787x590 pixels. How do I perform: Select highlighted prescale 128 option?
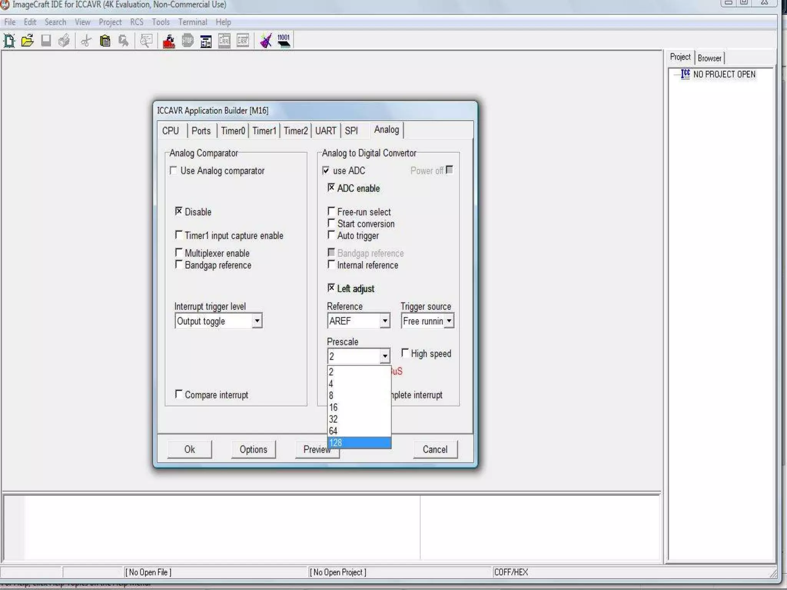click(359, 442)
